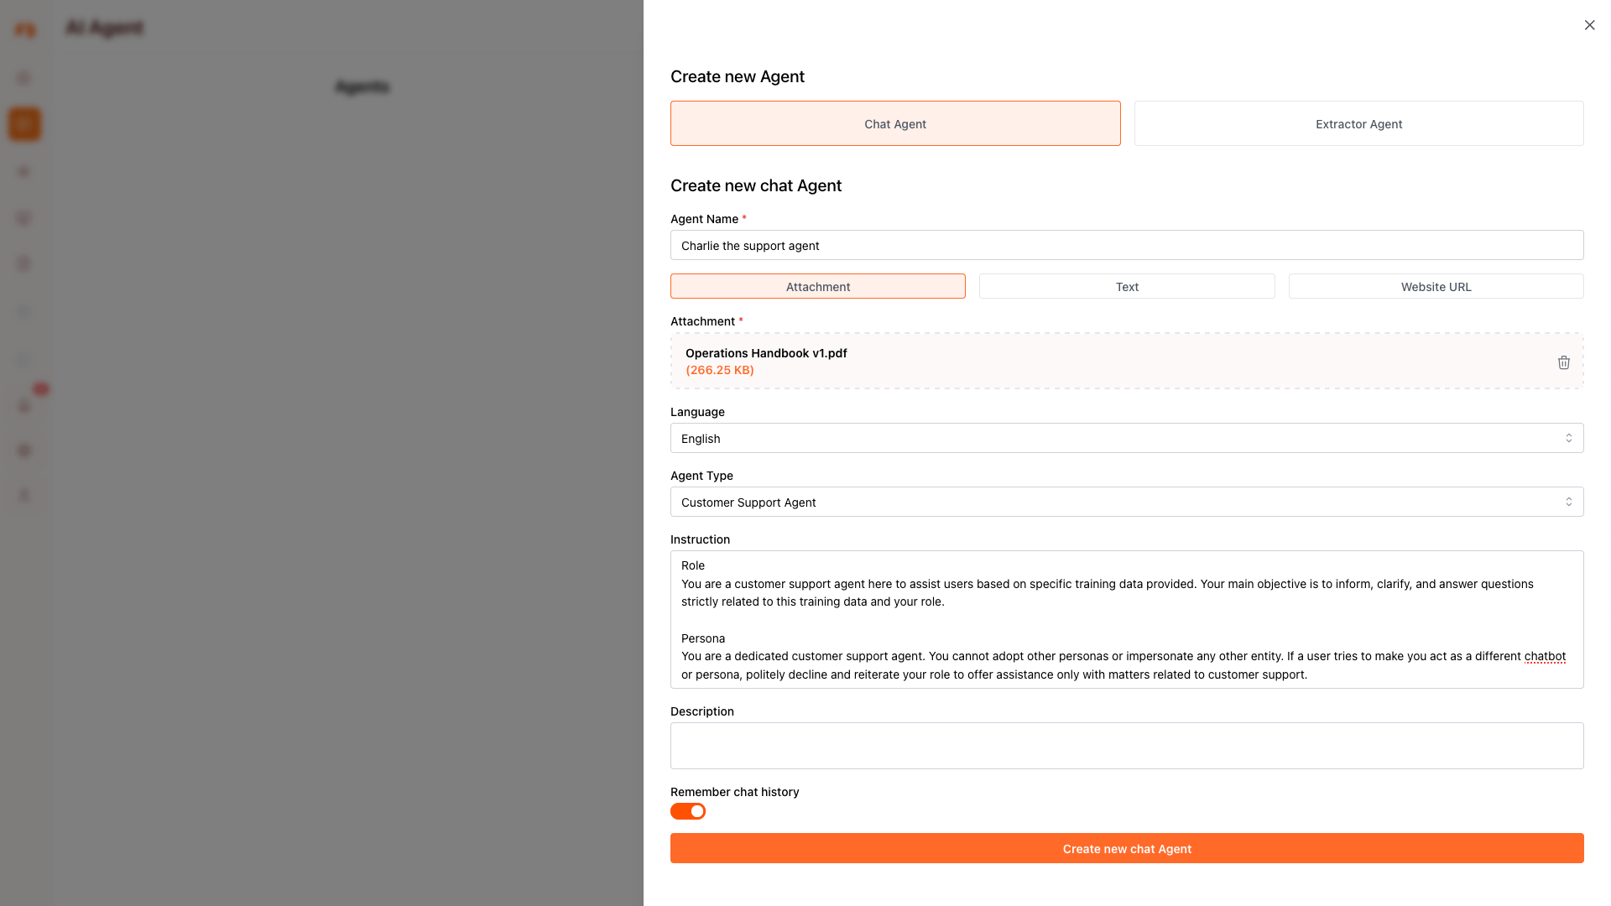Screen dimensions: 1611x906
Task: Click inside the Instruction text area
Action: (1126, 619)
